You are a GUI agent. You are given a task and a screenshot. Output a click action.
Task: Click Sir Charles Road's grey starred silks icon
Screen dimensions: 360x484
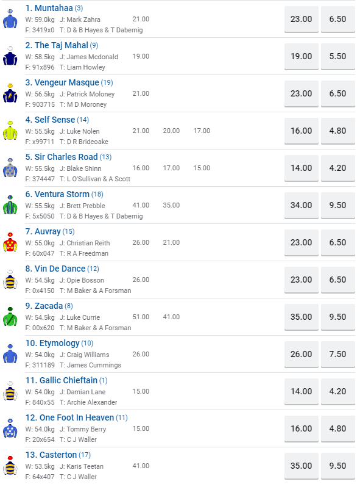[10, 168]
